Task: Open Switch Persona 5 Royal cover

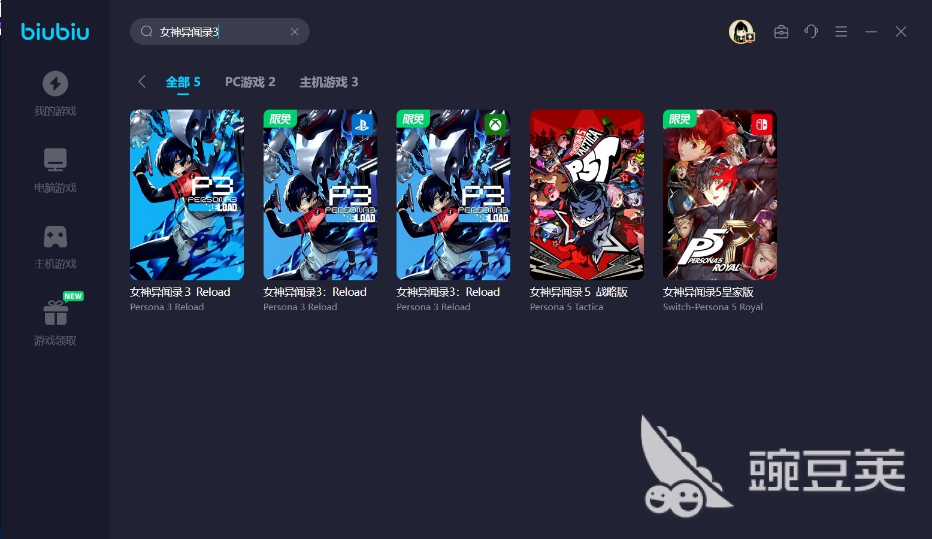Action: pos(720,195)
